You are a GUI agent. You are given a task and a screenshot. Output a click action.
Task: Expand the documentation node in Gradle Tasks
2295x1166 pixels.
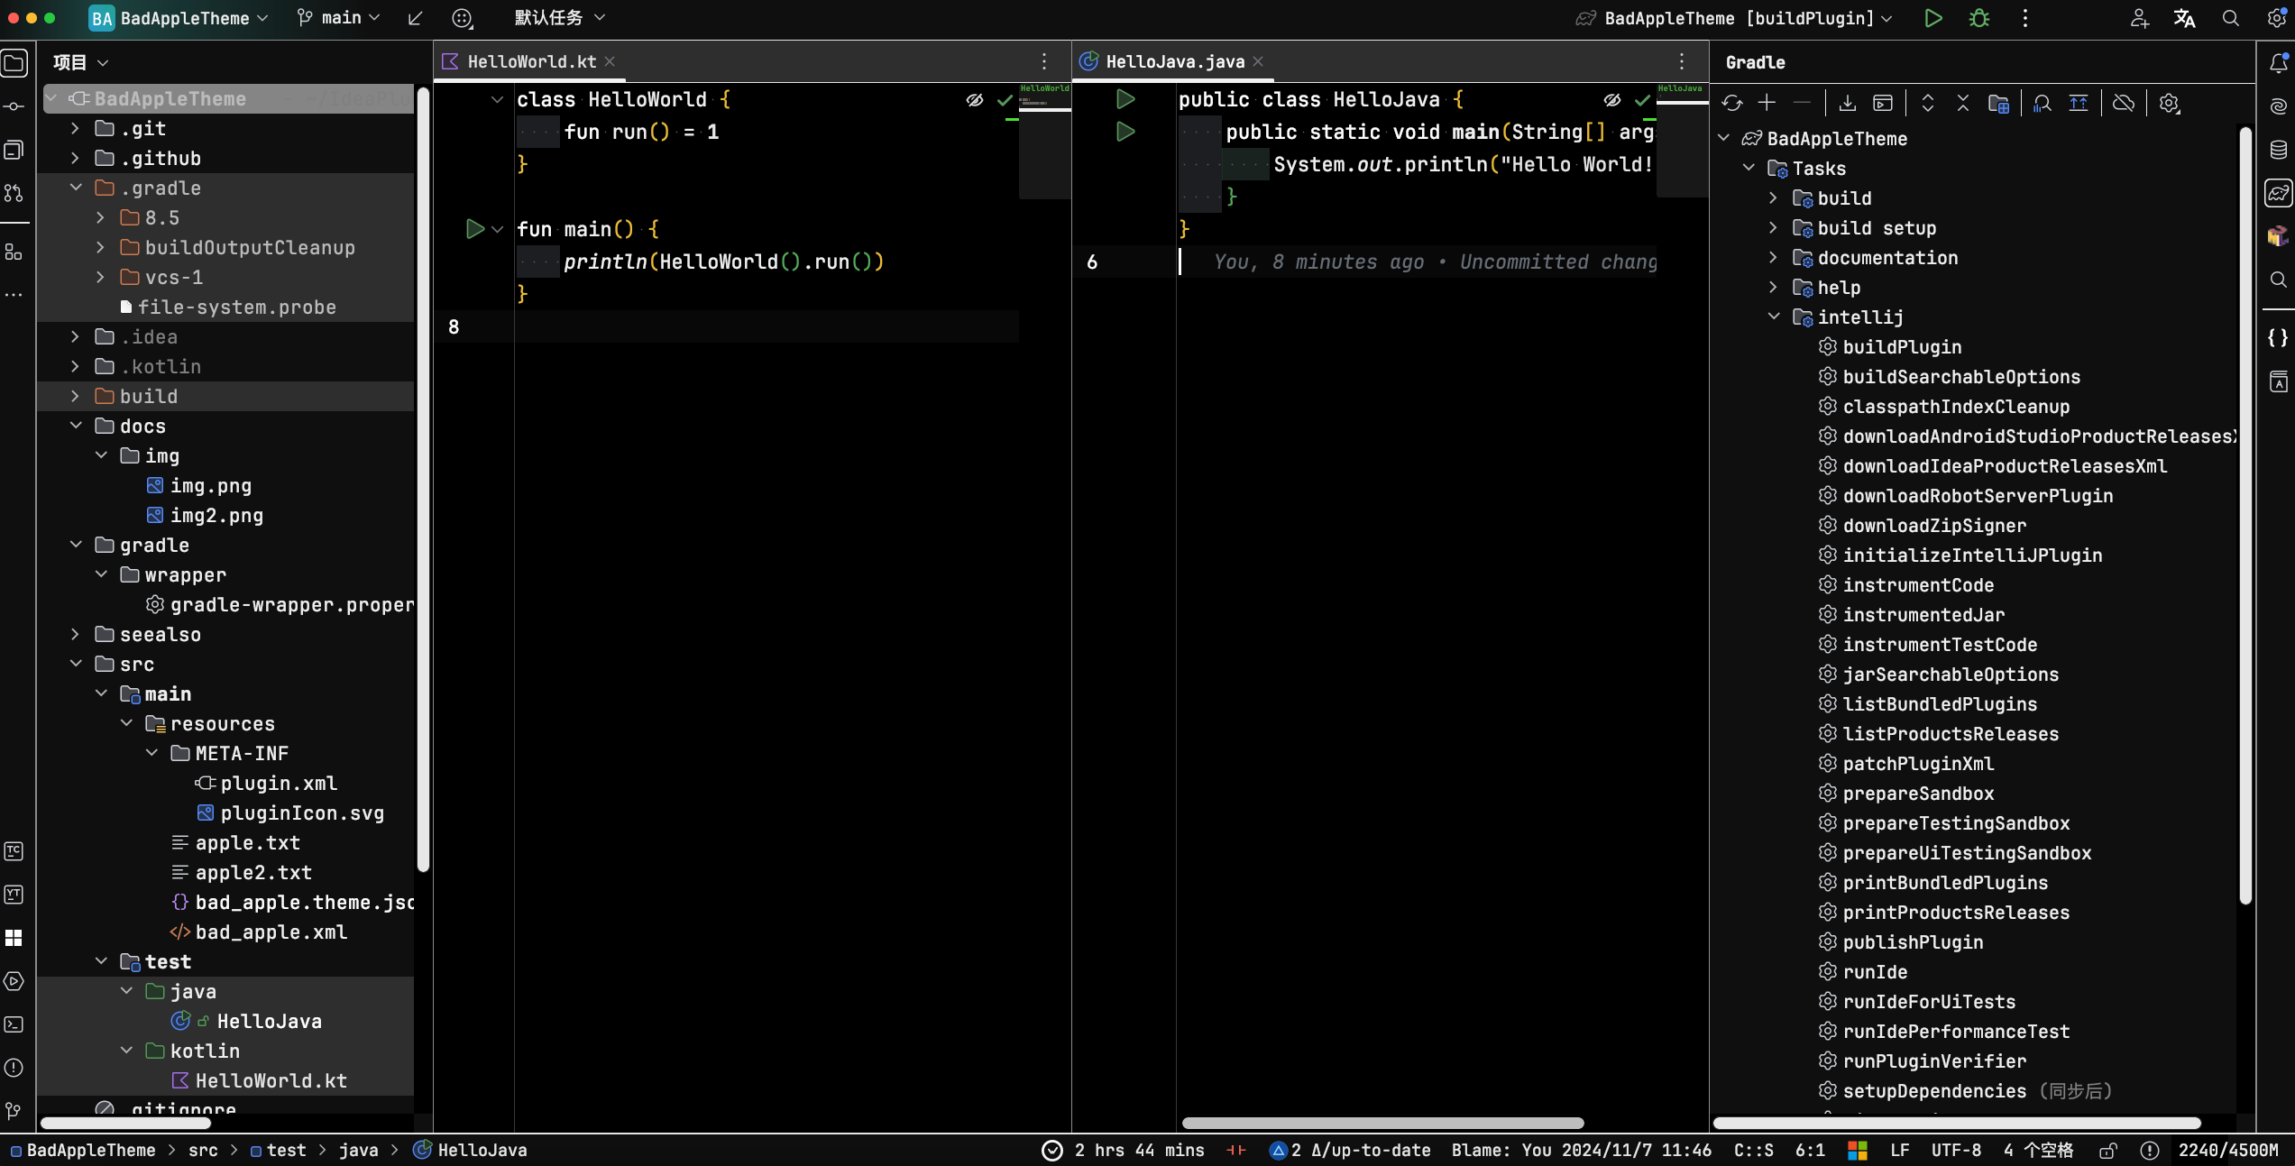point(1774,258)
